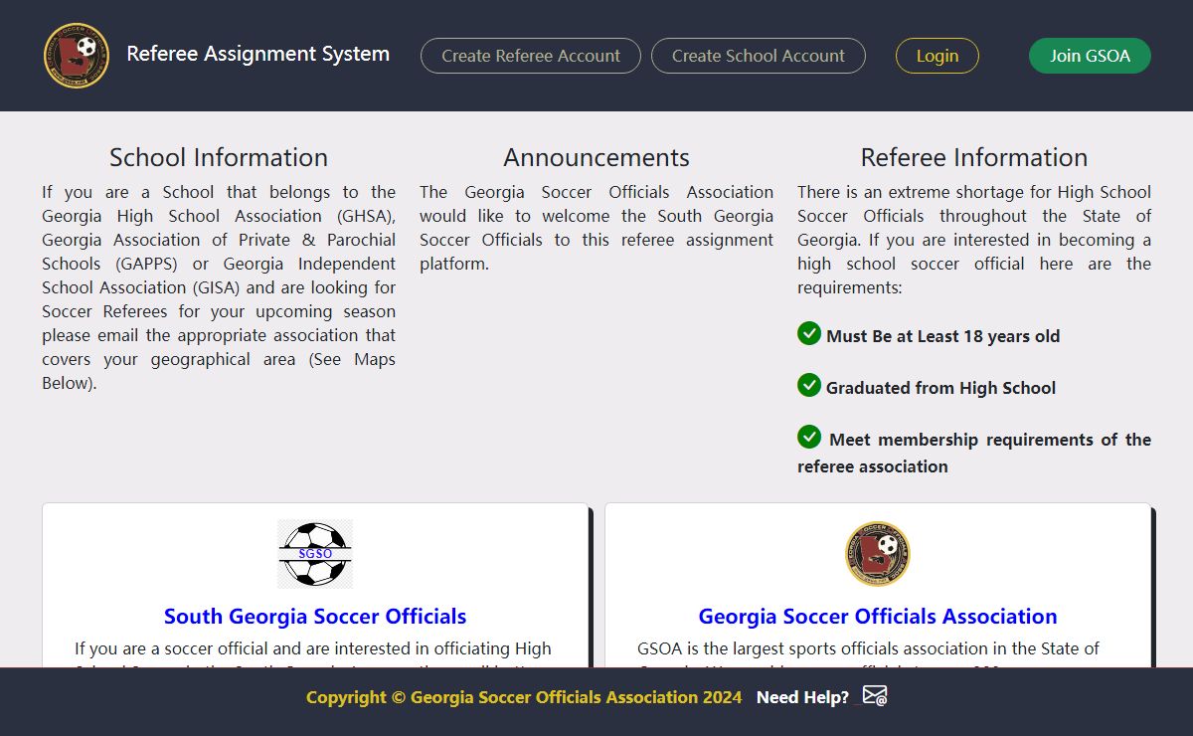Click the GSOA logo in the header
The image size is (1193, 736).
[x=77, y=56]
